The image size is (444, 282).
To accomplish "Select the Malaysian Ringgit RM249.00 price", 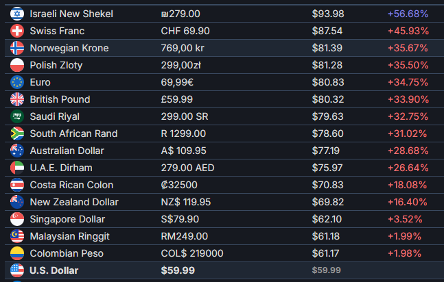I will click(185, 236).
